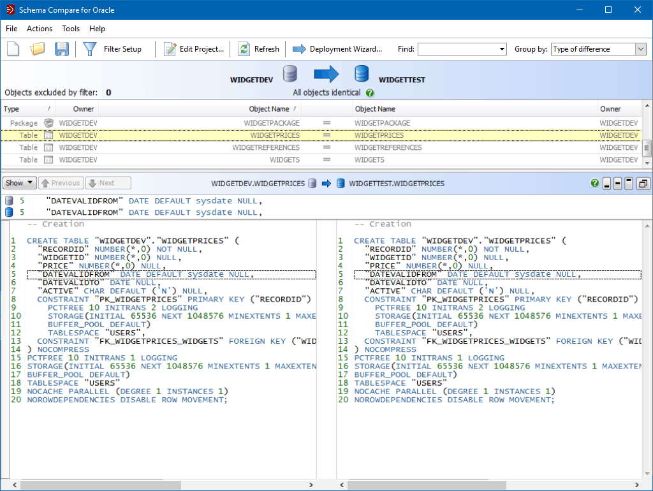Image resolution: width=653 pixels, height=491 pixels.
Task: Save the project using the disk icon
Action: tap(61, 48)
